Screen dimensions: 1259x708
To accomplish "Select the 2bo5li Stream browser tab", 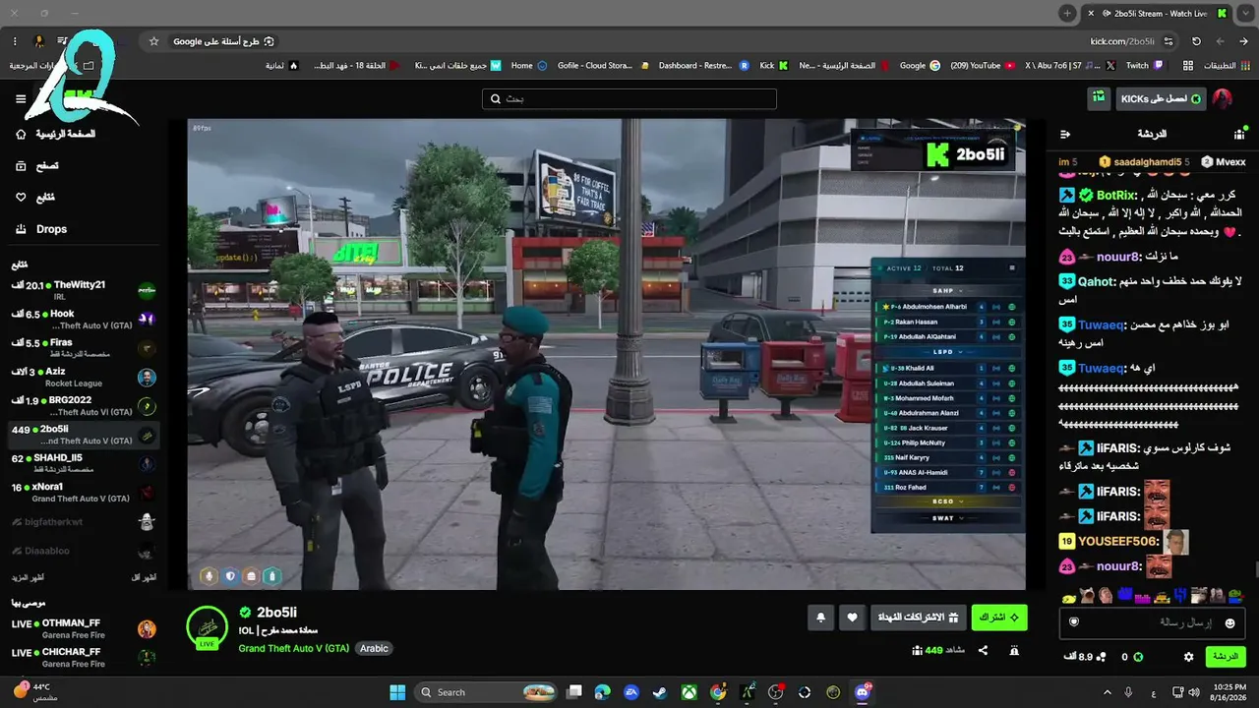I will (x=1159, y=13).
